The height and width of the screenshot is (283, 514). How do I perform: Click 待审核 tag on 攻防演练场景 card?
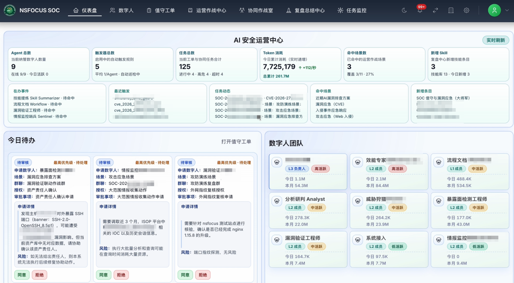186,163
